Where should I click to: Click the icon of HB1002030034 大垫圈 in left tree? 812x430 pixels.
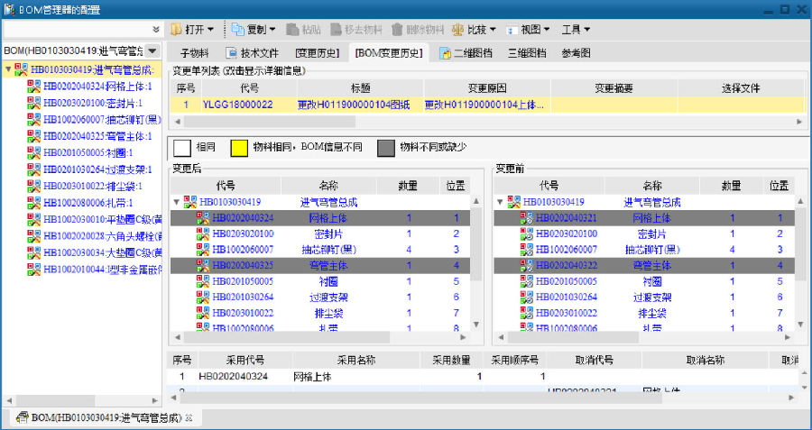coord(33,252)
